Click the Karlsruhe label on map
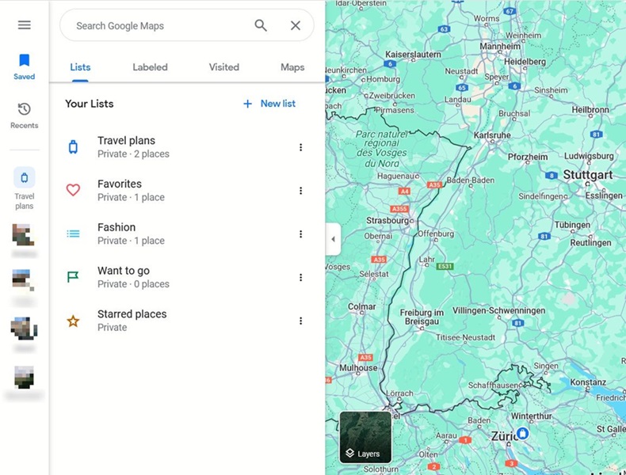This screenshot has width=626, height=475. 492,135
